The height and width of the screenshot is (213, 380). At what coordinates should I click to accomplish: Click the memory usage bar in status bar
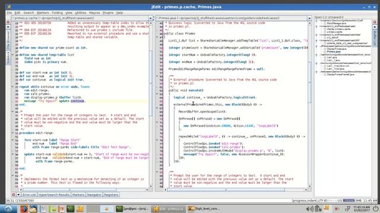click(352, 201)
